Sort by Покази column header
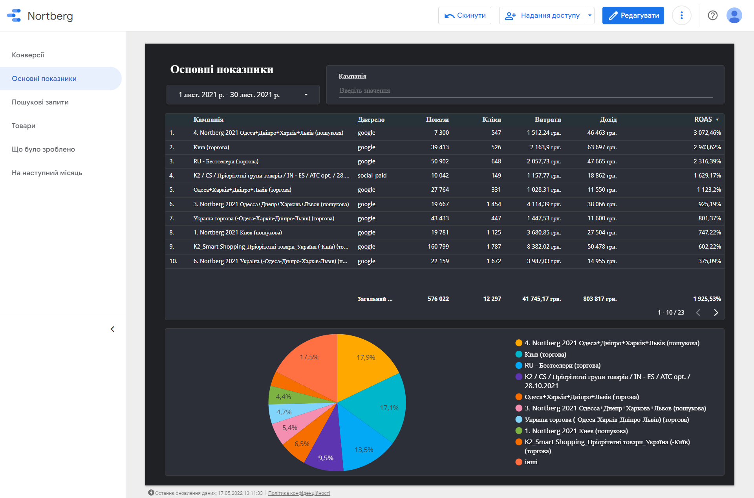This screenshot has height=498, width=754. tap(437, 119)
